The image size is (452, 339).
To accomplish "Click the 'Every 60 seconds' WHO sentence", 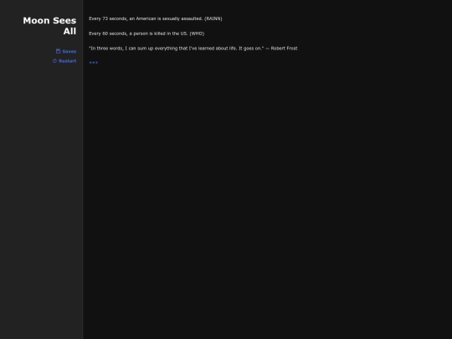I will click(x=146, y=33).
